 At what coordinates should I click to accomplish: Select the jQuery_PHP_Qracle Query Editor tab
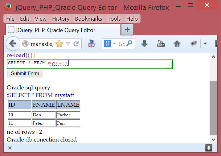55,30
